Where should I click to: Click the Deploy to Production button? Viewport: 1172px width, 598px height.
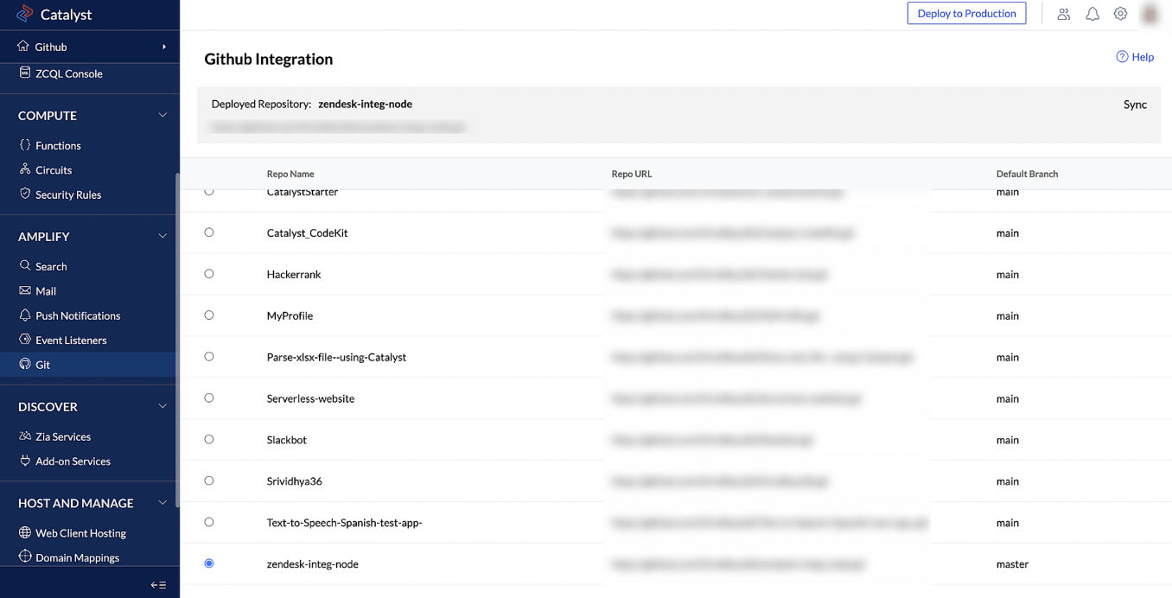pyautogui.click(x=966, y=14)
